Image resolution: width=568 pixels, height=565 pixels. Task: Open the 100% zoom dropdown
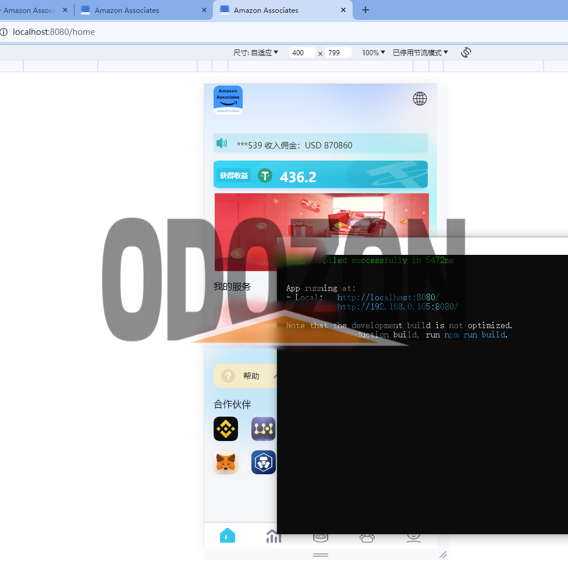(373, 52)
